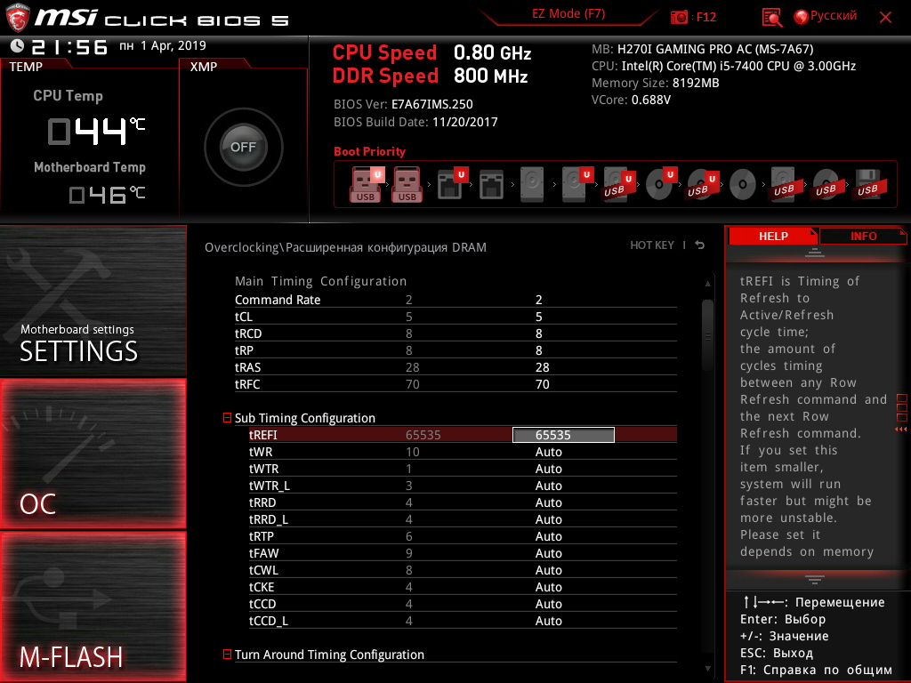Open the BIOS search icon
Viewport: 911px width, 683px height.
pyautogui.click(x=771, y=18)
